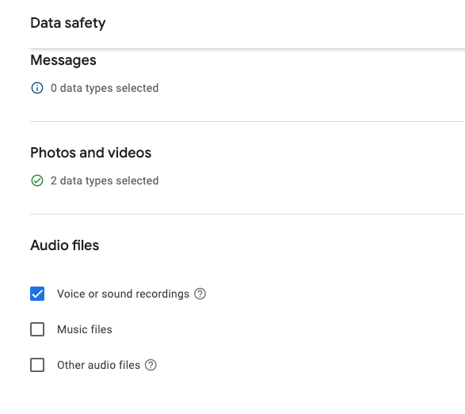The image size is (465, 414).
Task: Click the 'Music files' label text
Action: click(85, 329)
